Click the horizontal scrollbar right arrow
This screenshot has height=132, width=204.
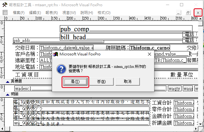(x=196, y=129)
